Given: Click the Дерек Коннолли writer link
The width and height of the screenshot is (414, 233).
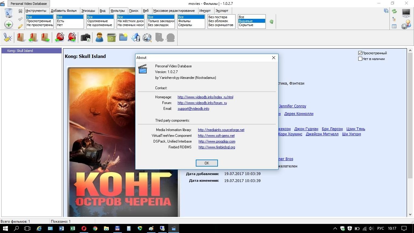Looking at the screenshot, I should pos(299,114).
